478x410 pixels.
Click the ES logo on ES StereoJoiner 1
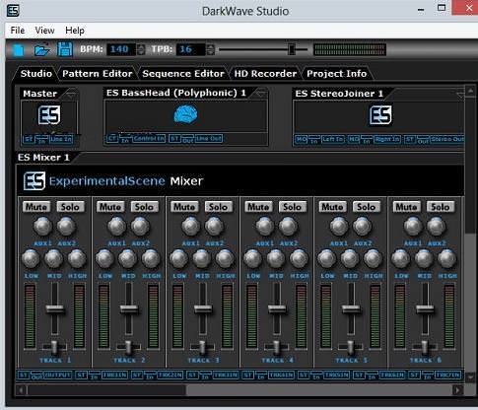click(380, 115)
